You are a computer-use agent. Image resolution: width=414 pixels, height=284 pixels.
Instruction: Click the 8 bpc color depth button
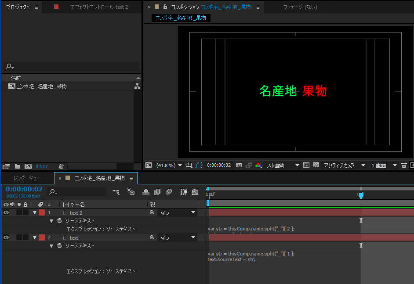(42, 166)
